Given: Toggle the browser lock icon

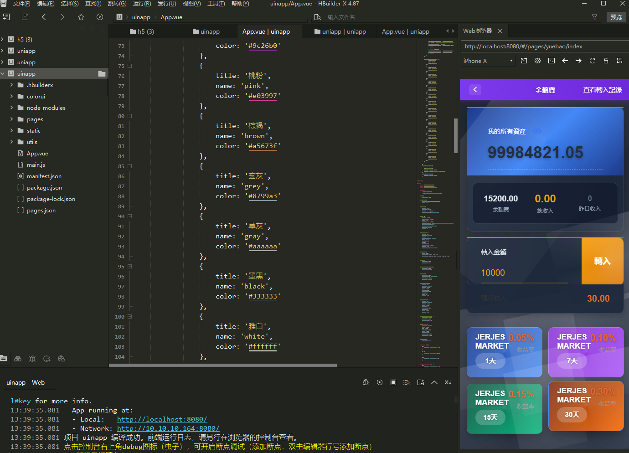Looking at the screenshot, I should point(606,61).
